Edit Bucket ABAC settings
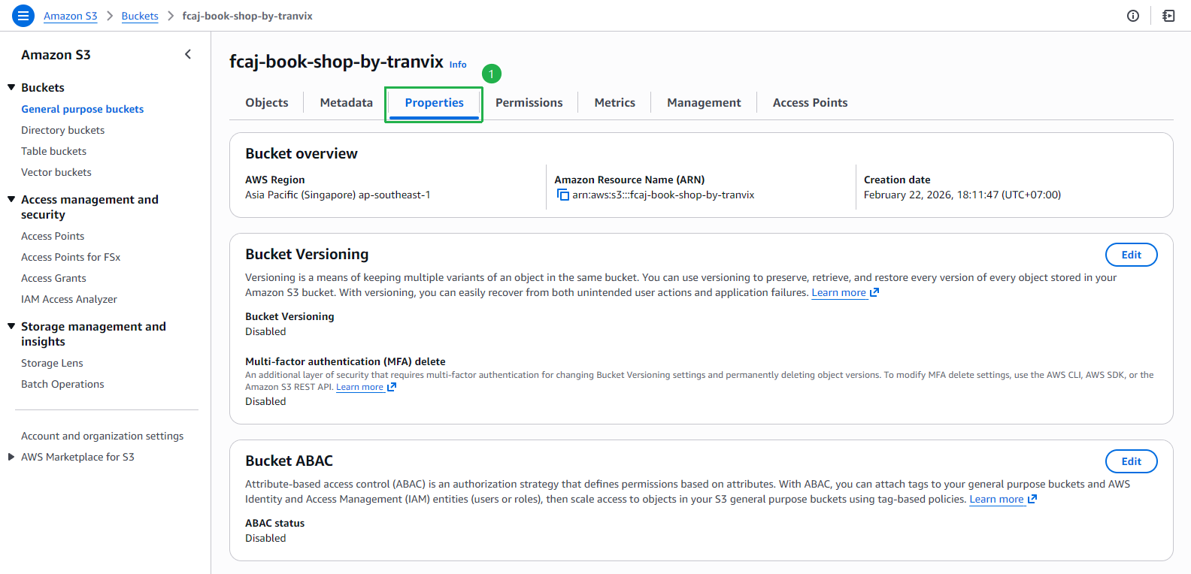The height and width of the screenshot is (574, 1191). (1132, 461)
